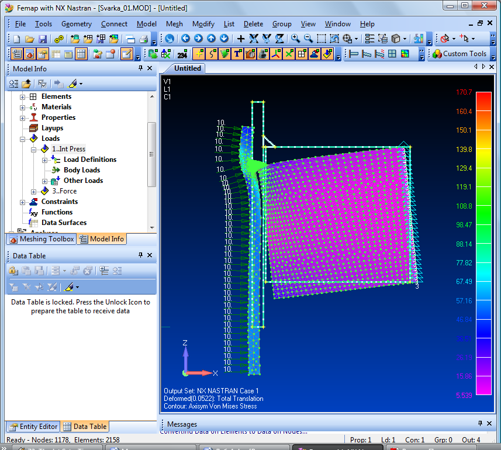Viewport: 501px width, 450px height.
Task: Rotate view with the blue down arrow
Action: [224, 39]
